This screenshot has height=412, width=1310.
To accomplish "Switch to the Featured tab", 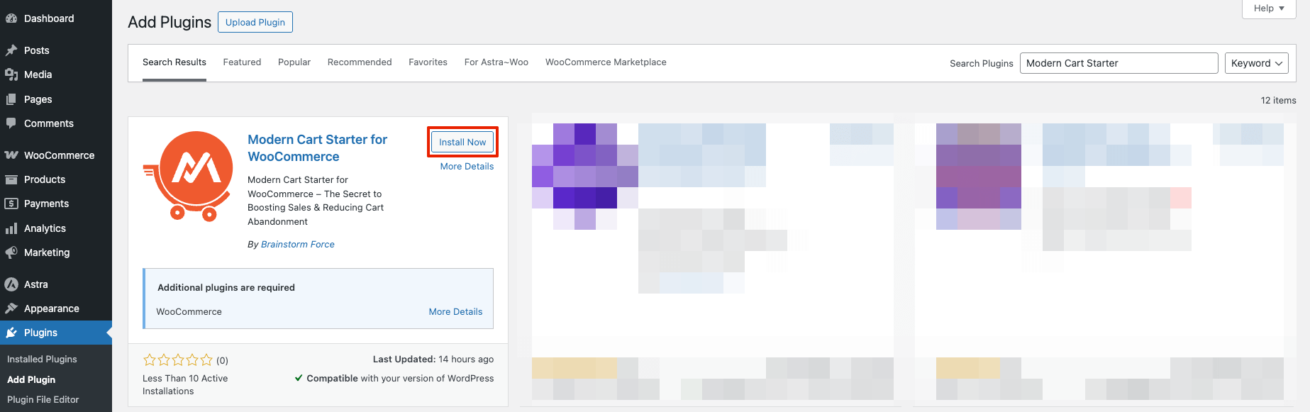I will 242,62.
